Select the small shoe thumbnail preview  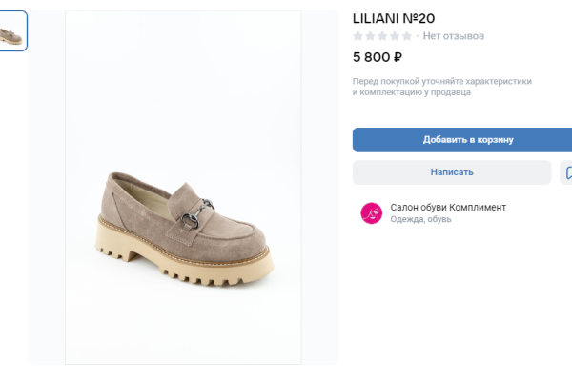(x=13, y=31)
